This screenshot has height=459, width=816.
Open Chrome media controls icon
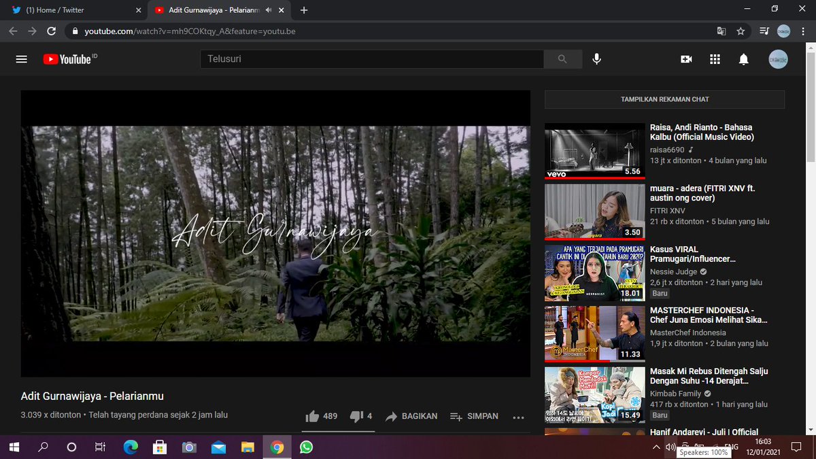click(764, 31)
